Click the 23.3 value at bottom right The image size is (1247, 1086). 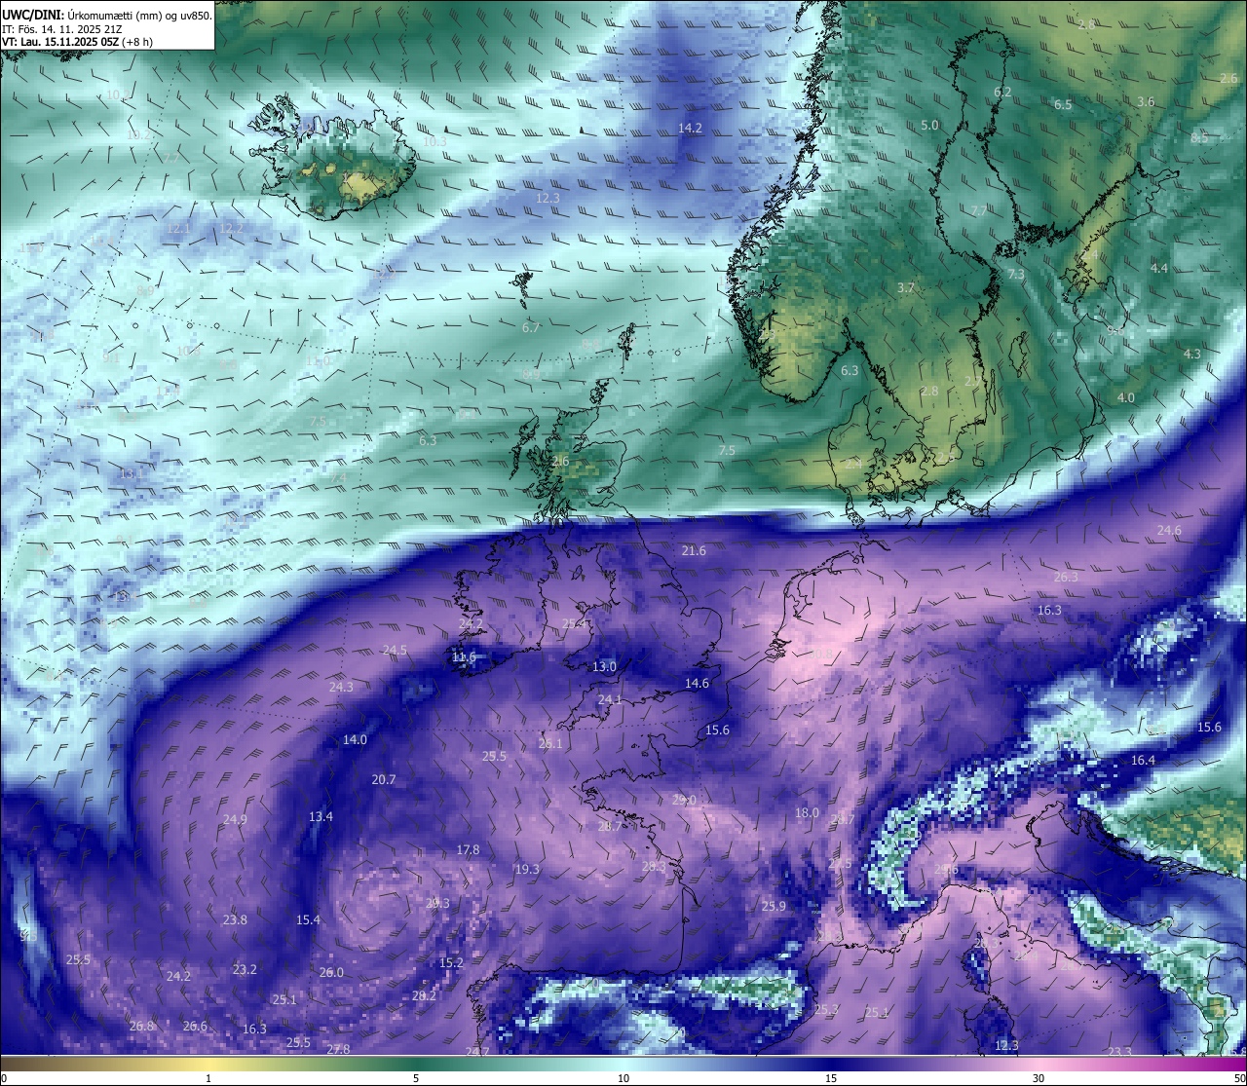[1120, 1051]
